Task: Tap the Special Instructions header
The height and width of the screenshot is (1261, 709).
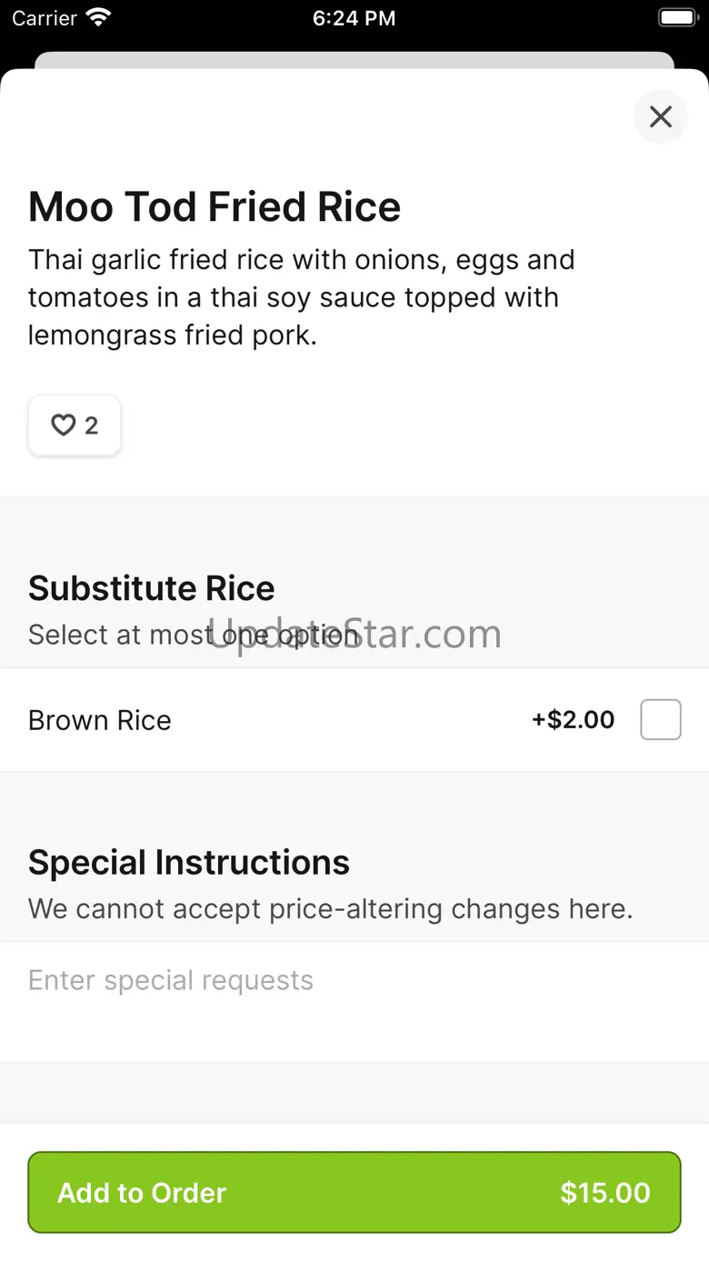Action: click(189, 862)
